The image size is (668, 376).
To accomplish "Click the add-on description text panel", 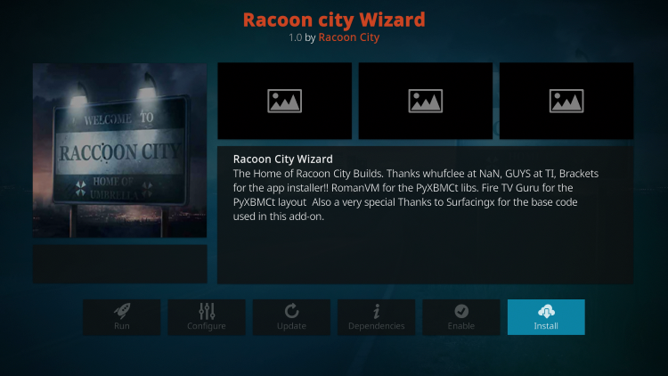I will 425,216.
